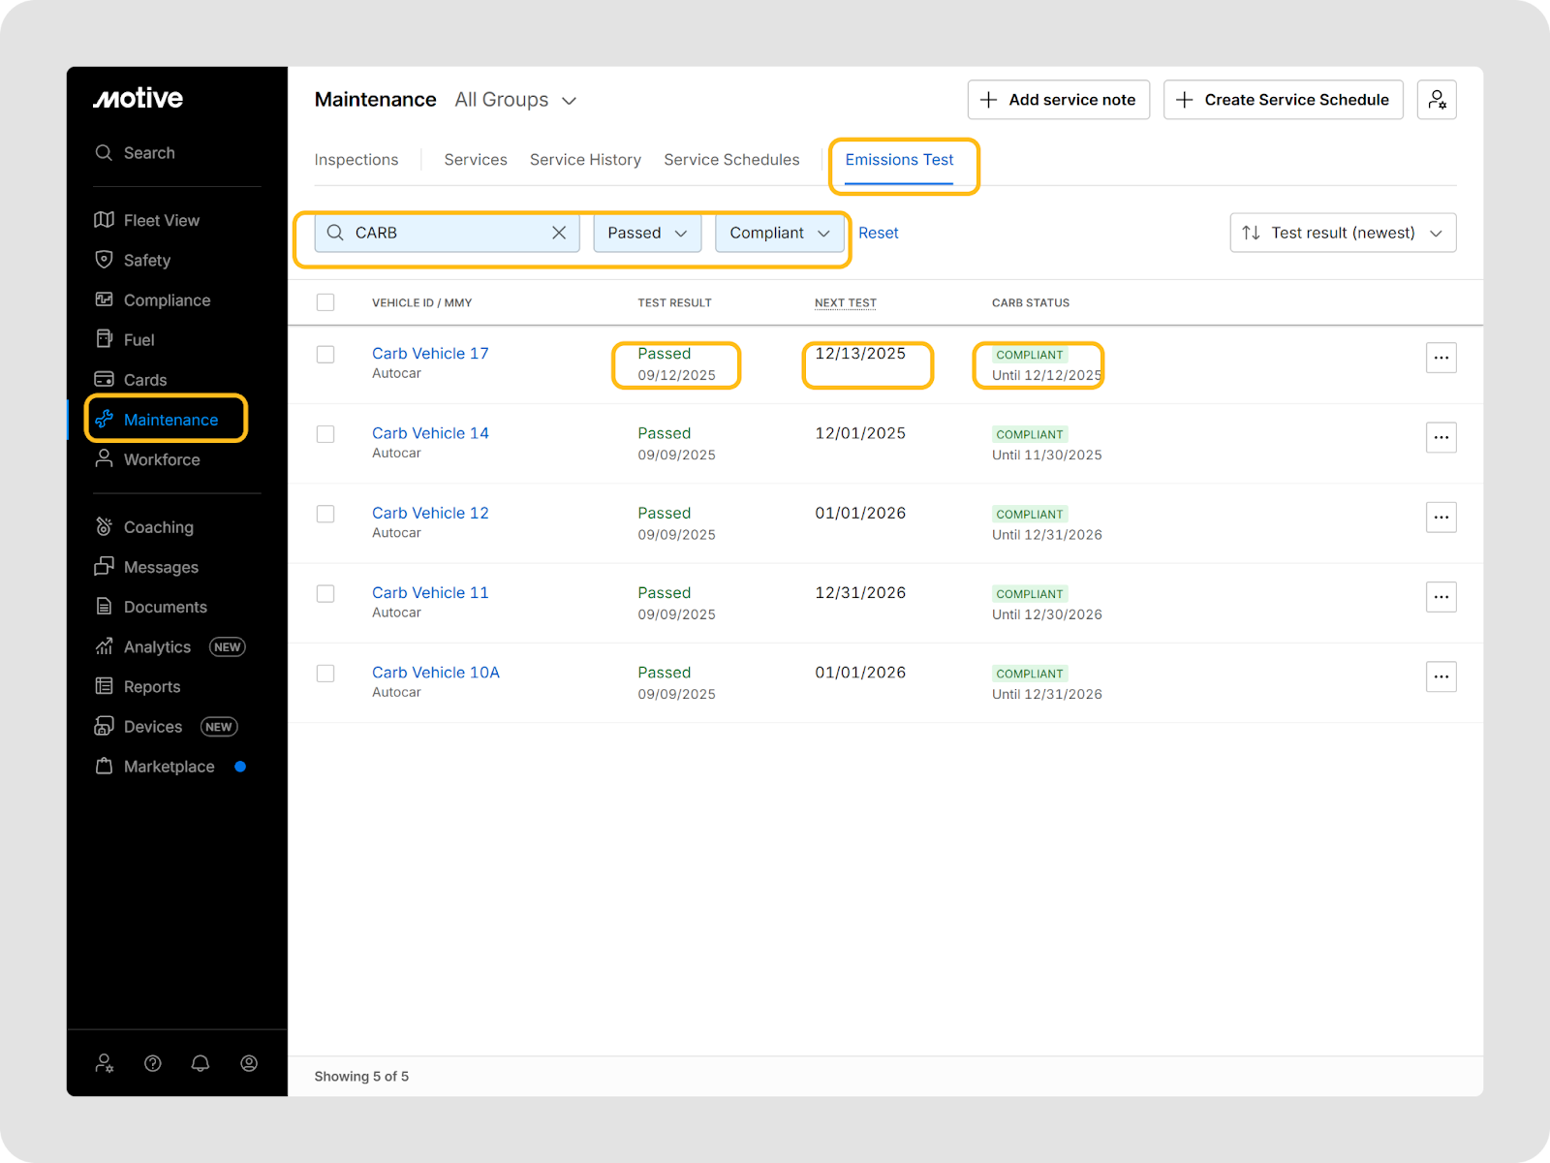The height and width of the screenshot is (1163, 1550).
Task: Tick the checkbox for Carb Vehicle 11
Action: 325,593
